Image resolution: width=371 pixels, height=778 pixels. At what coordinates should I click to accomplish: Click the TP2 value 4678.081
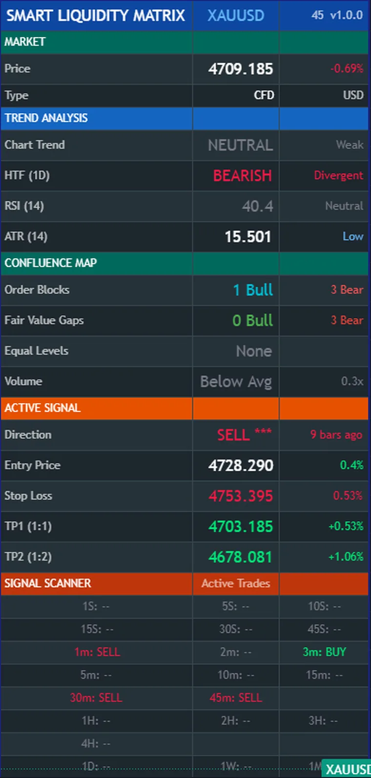(240, 557)
